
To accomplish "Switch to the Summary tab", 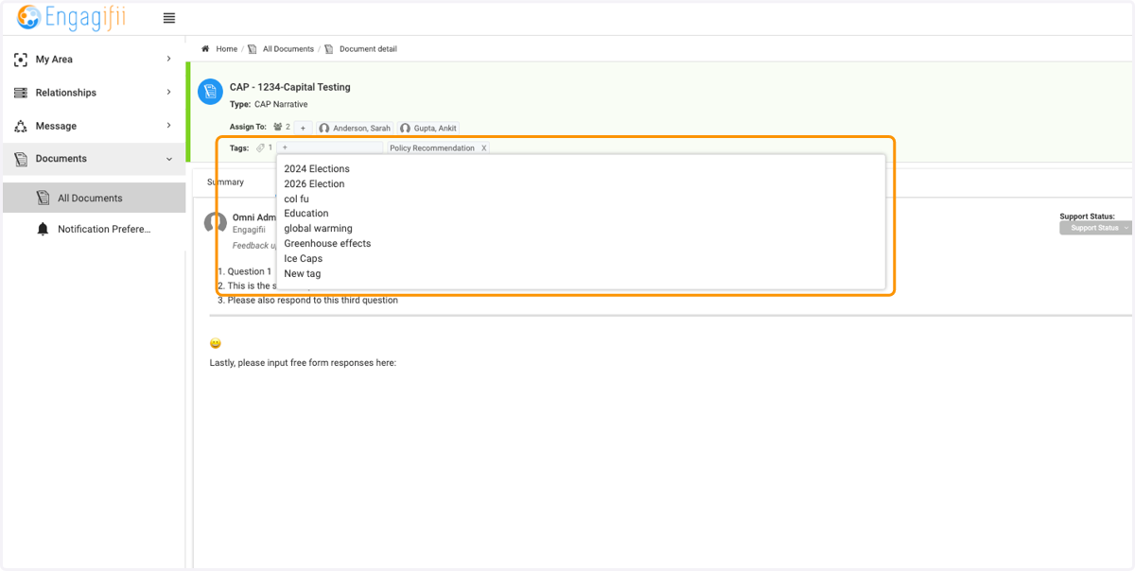I will point(225,182).
